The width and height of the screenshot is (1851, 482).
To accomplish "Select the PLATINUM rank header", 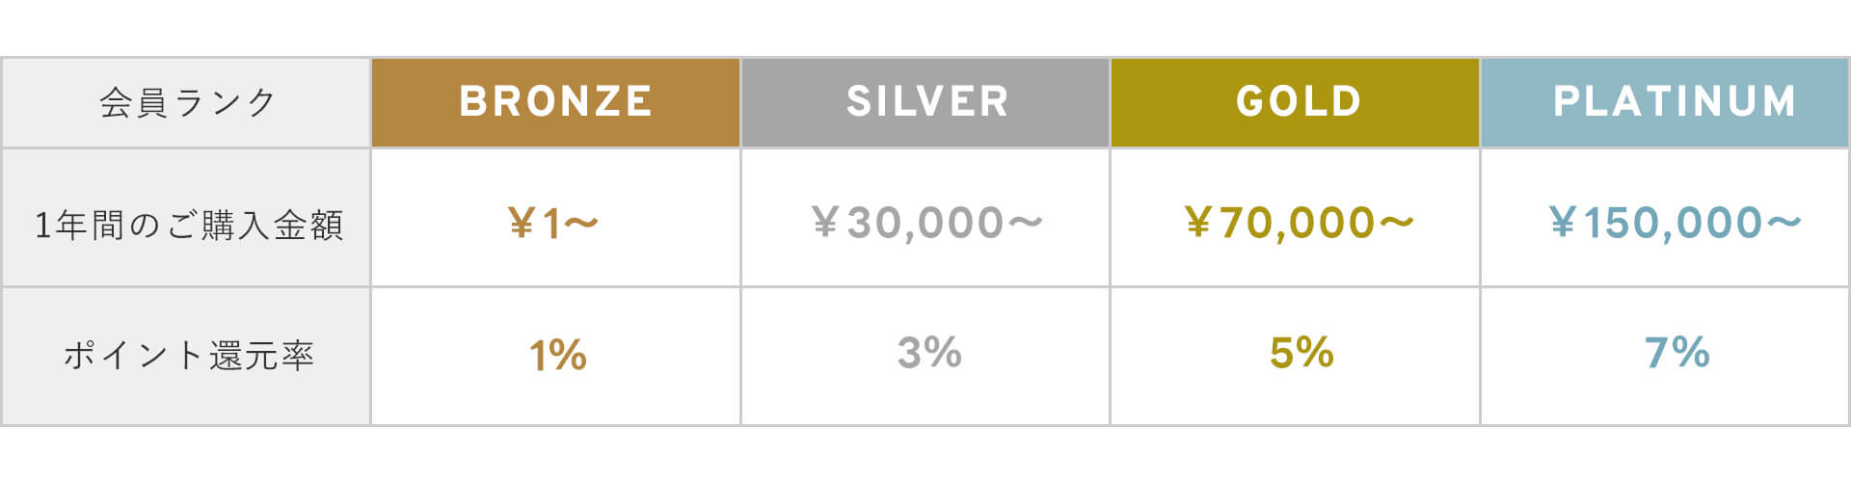I will (x=1674, y=102).
